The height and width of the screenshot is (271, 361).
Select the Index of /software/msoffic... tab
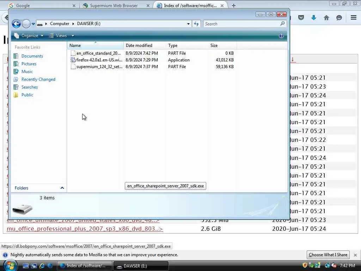[x=190, y=6]
